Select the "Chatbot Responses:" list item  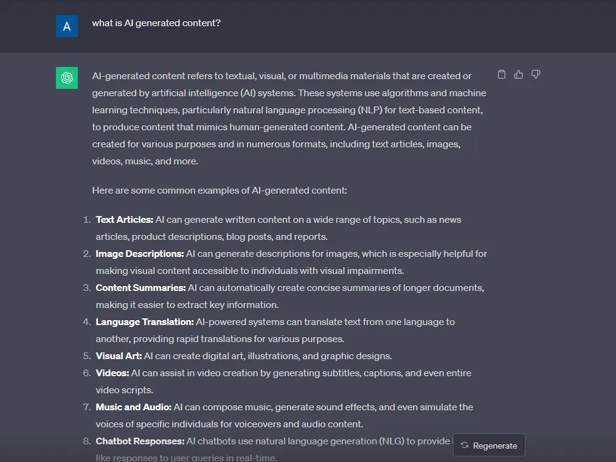tap(140, 441)
